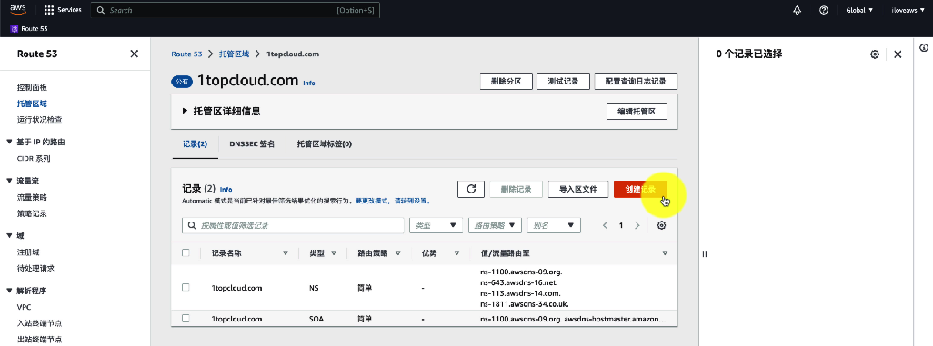
Task: Close the records selected side panel
Action: 898,54
